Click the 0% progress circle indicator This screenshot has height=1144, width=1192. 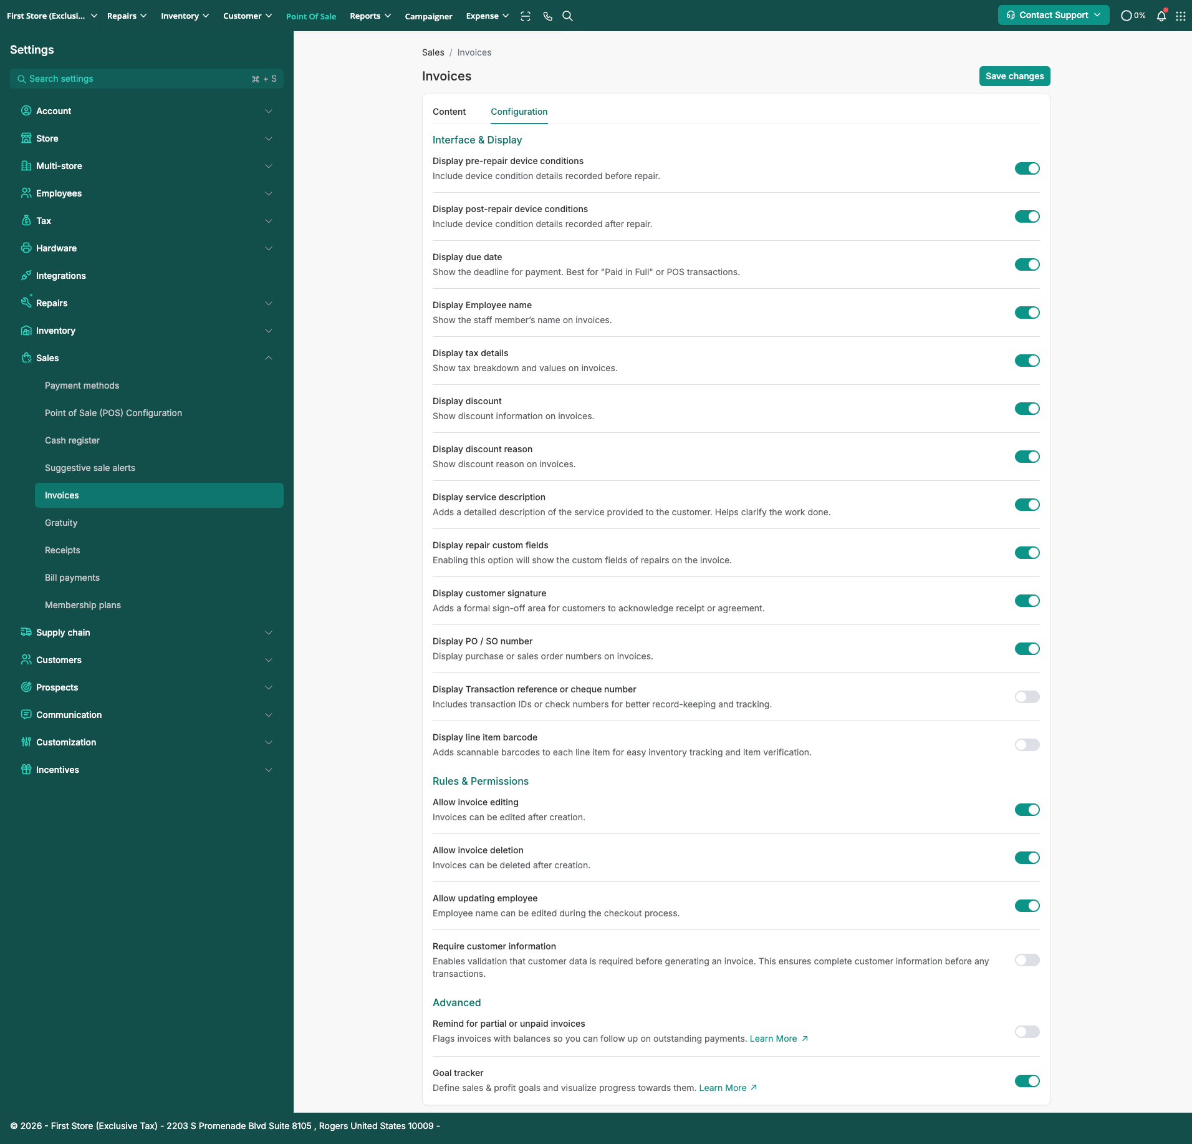(x=1133, y=16)
